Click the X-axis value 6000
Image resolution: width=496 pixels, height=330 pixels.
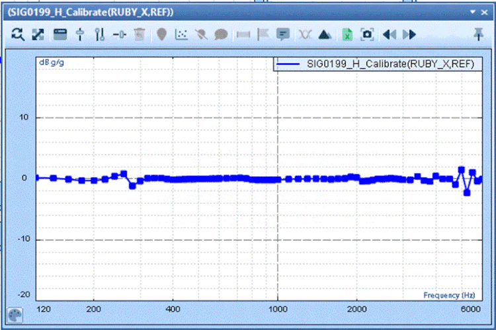click(471, 309)
